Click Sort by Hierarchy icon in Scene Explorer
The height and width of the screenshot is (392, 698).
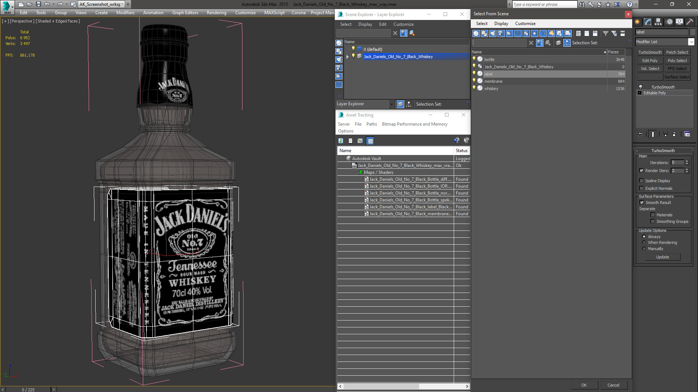pyautogui.click(x=409, y=104)
